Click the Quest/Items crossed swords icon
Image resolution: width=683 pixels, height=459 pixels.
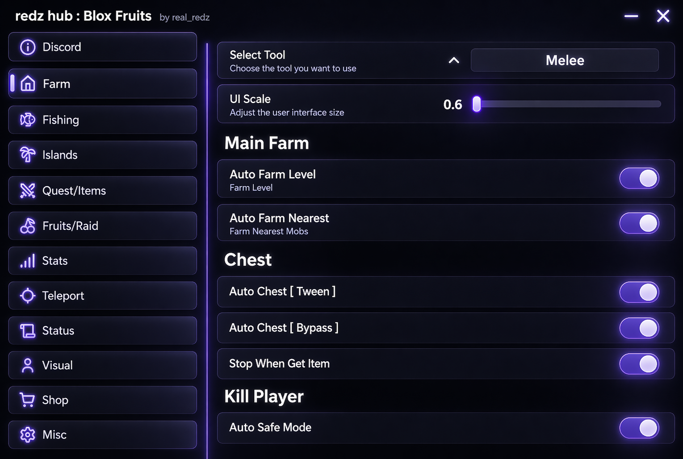click(x=28, y=191)
